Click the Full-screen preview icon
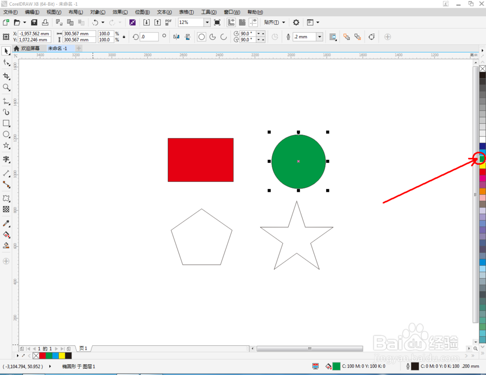This screenshot has height=375, width=486. (217, 22)
